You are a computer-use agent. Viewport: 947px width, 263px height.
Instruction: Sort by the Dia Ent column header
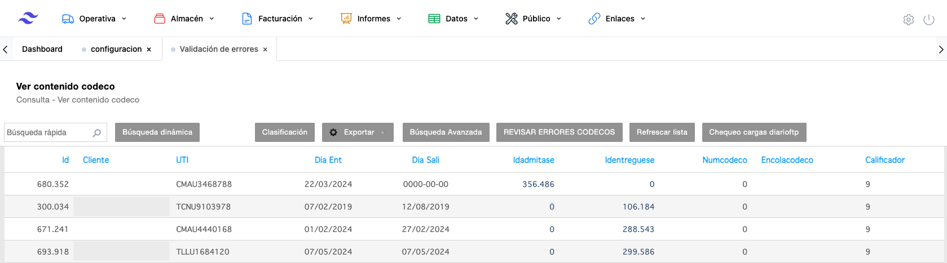(328, 160)
